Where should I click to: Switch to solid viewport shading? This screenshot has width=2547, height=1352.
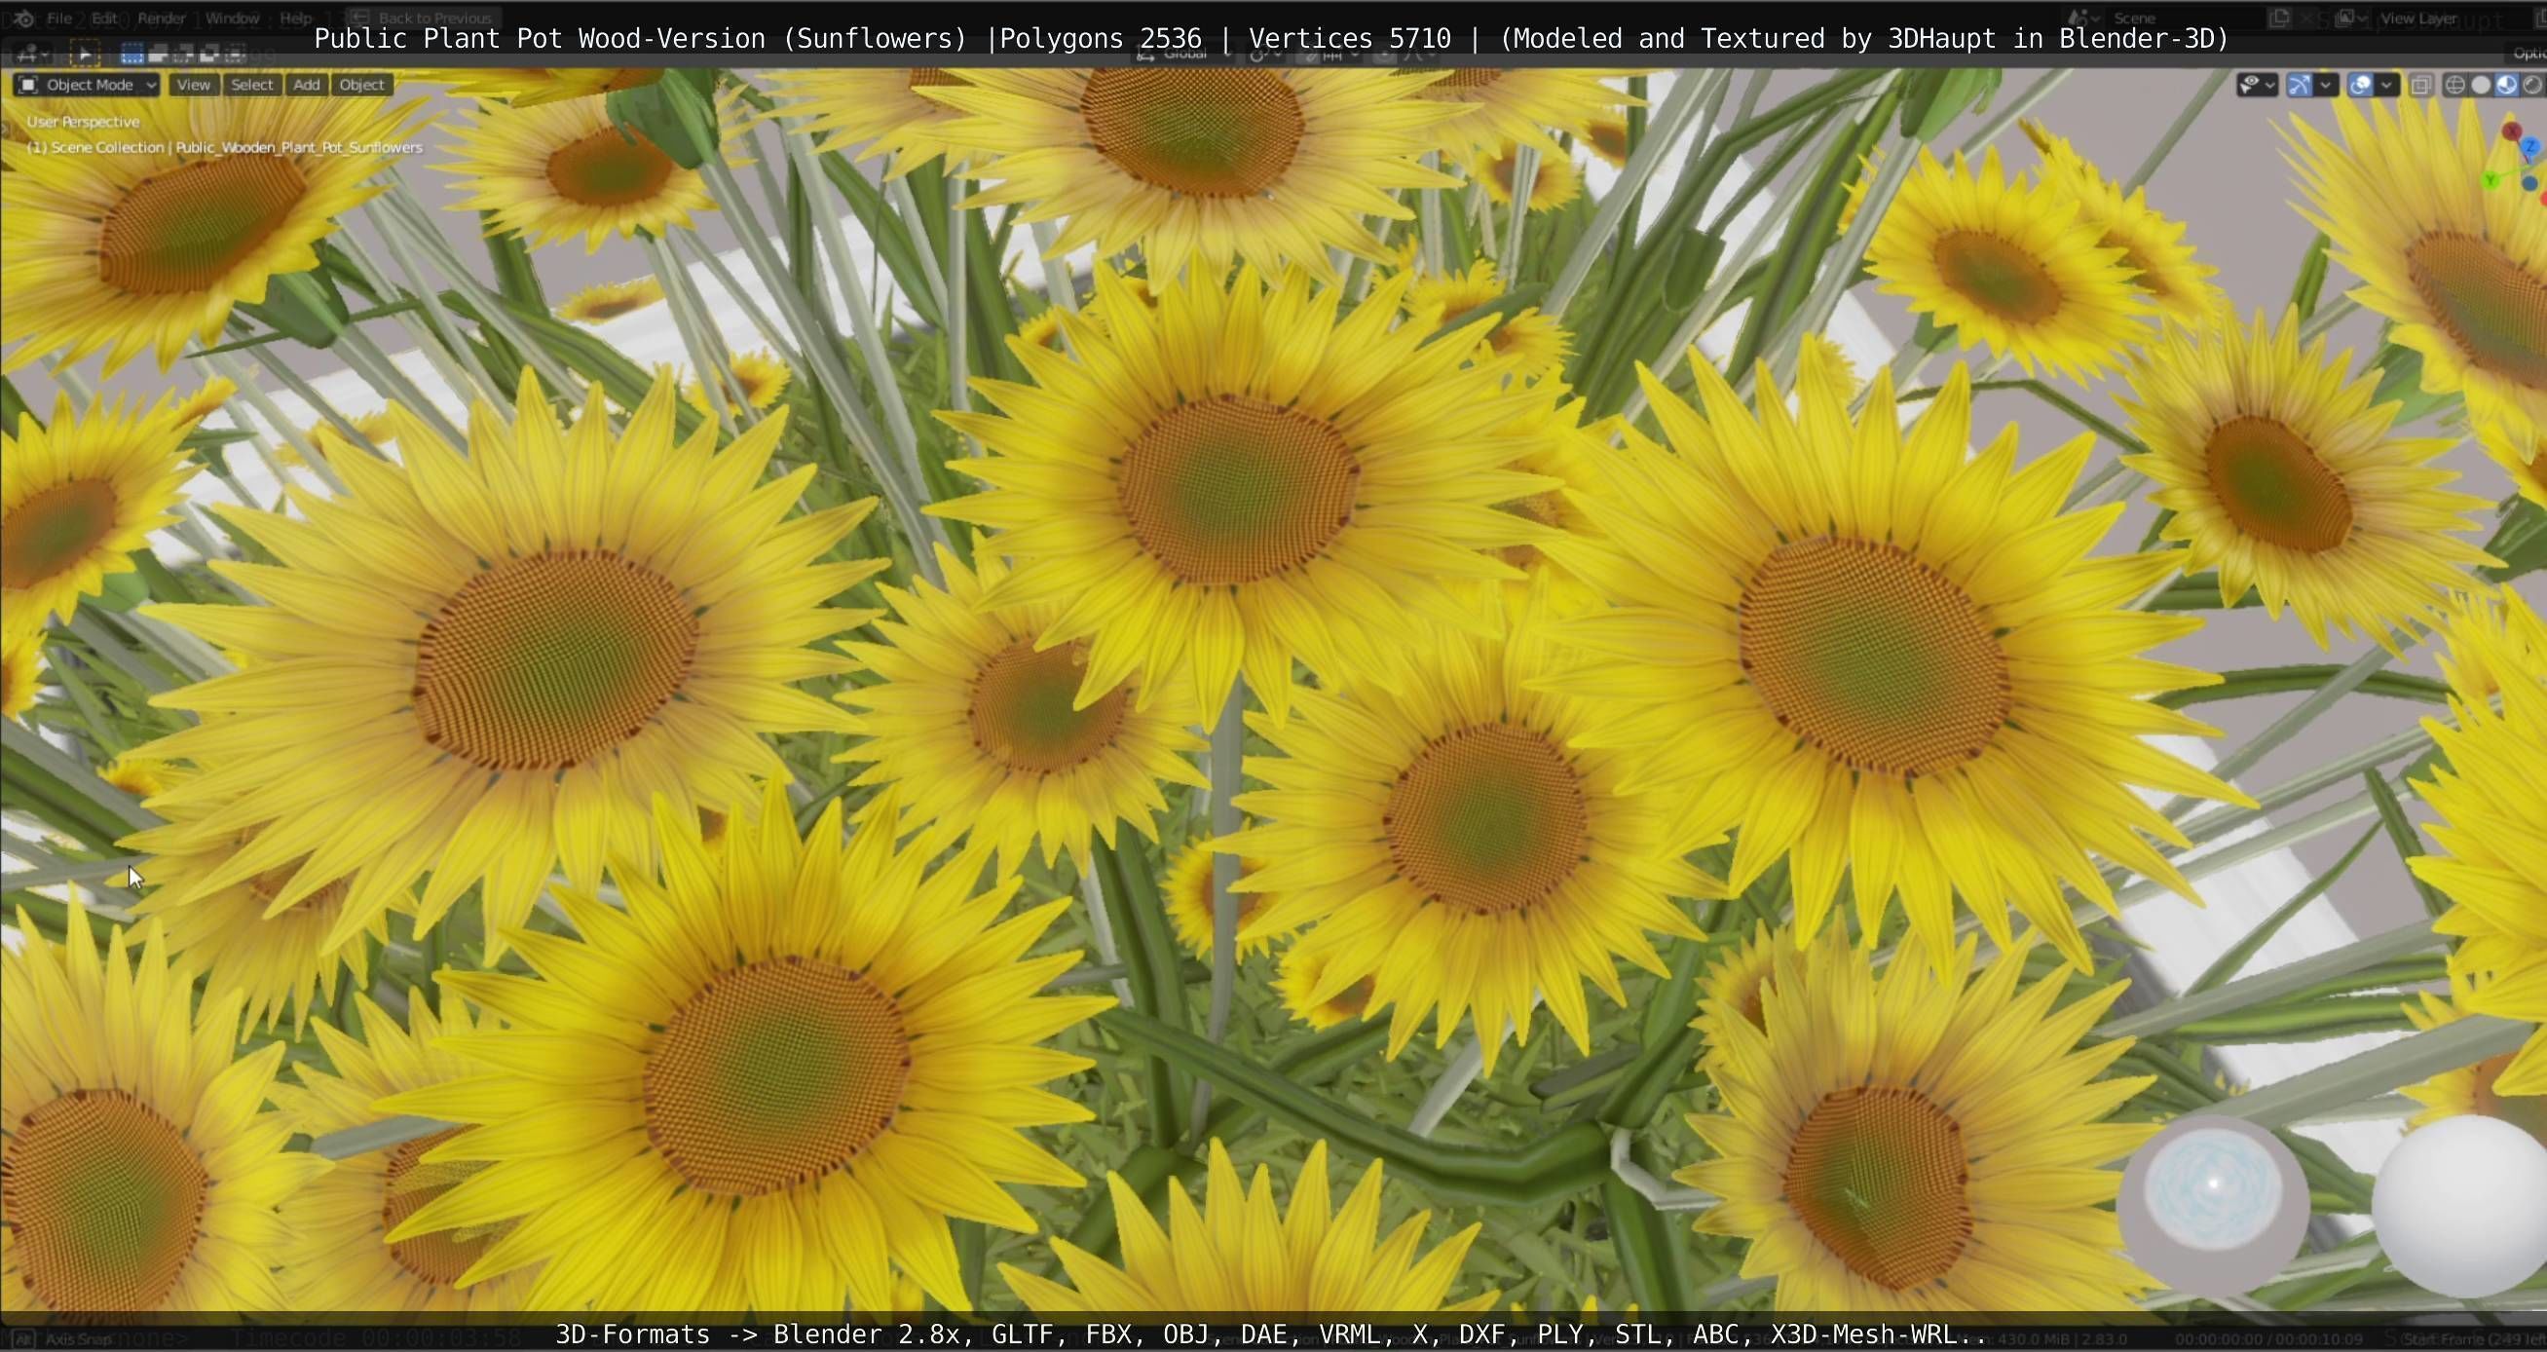(x=2480, y=85)
